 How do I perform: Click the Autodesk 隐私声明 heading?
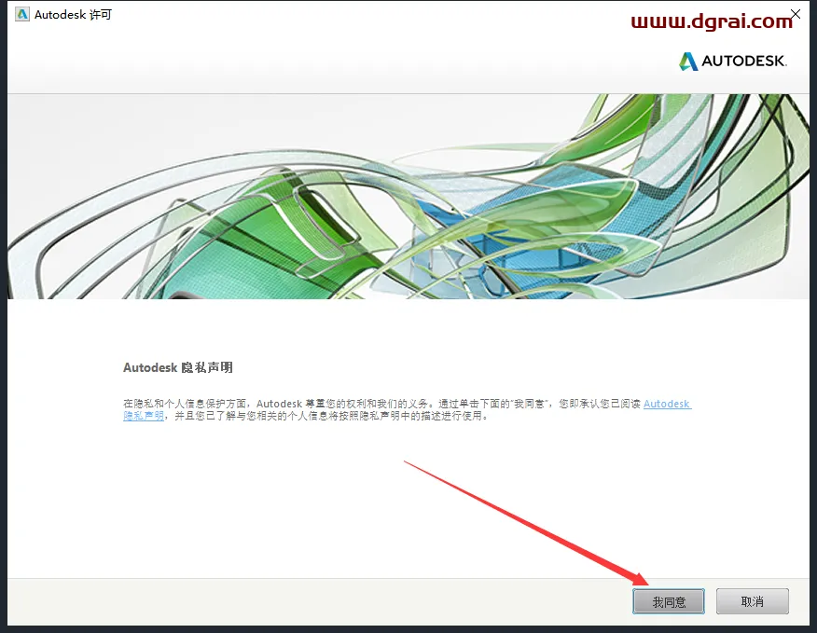[178, 367]
